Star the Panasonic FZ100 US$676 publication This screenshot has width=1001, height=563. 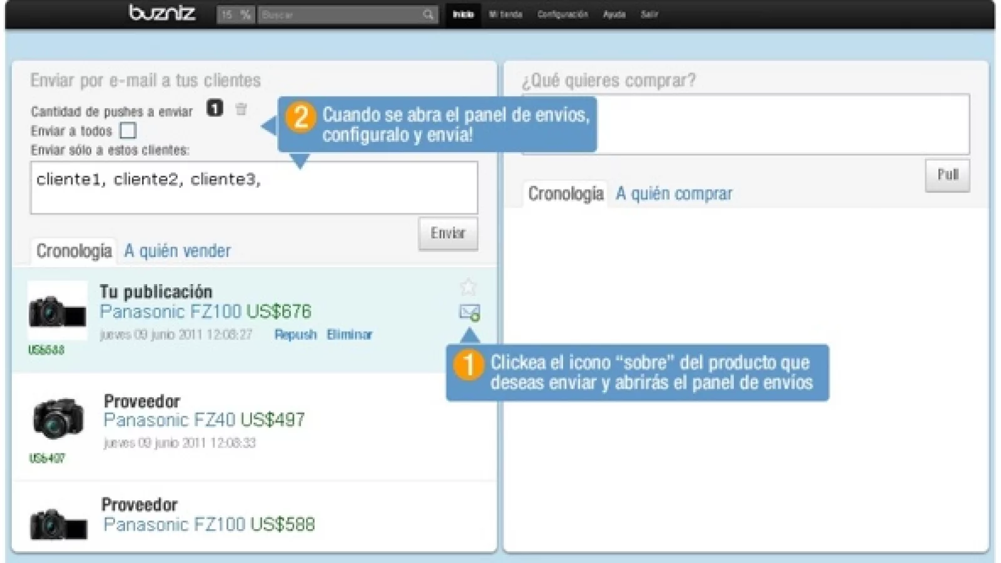coord(468,287)
